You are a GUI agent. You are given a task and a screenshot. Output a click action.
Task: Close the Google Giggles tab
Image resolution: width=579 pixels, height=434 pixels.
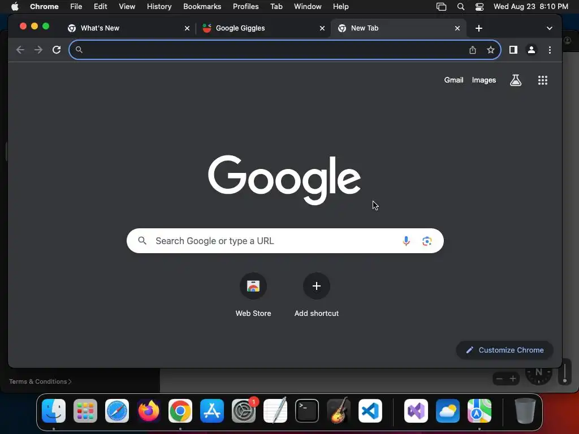(322, 28)
